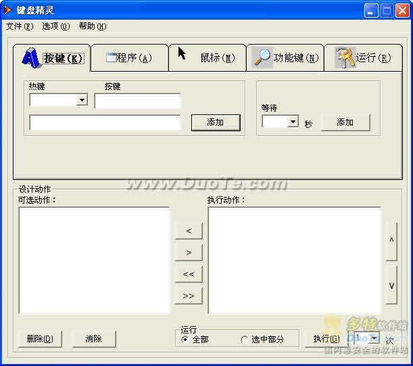Expand the 等待 seconds dropdown
The height and width of the screenshot is (366, 413).
[x=293, y=122]
